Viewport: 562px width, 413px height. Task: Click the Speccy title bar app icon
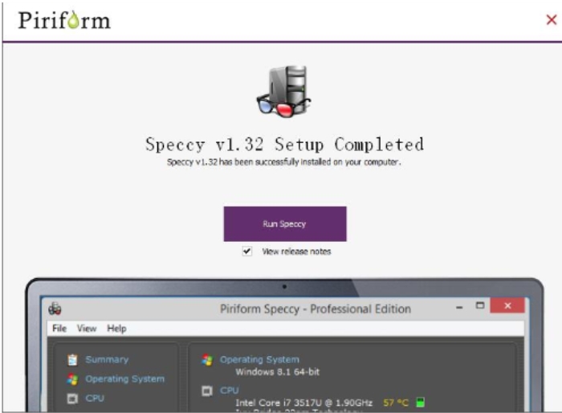(55, 309)
